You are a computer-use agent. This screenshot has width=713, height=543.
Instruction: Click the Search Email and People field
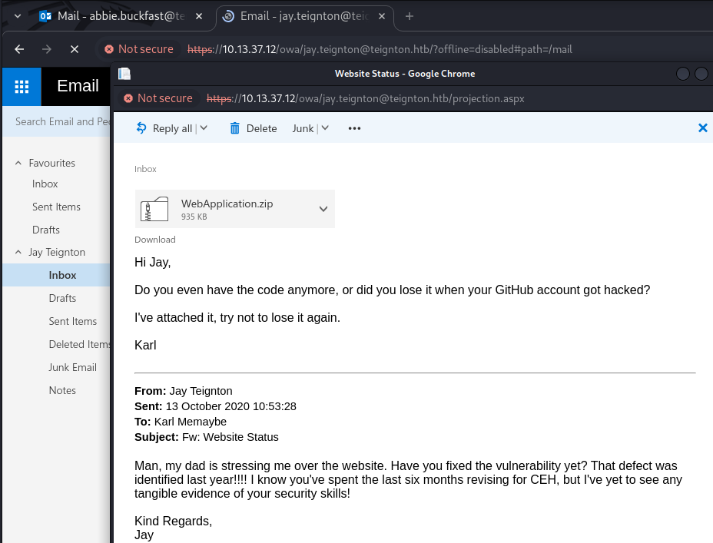[61, 121]
